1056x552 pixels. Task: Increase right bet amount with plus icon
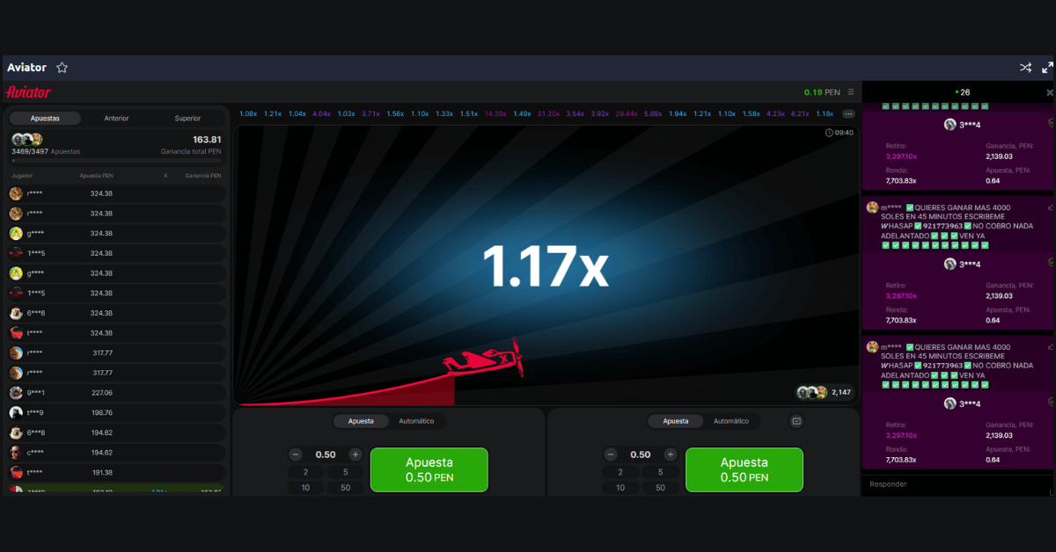coord(671,454)
